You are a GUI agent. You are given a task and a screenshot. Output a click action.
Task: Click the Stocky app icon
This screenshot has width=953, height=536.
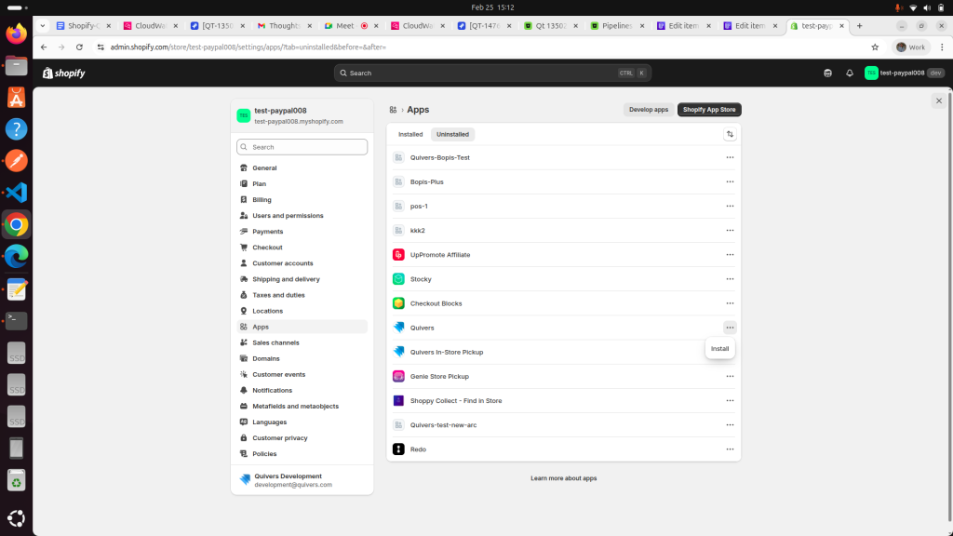(398, 279)
